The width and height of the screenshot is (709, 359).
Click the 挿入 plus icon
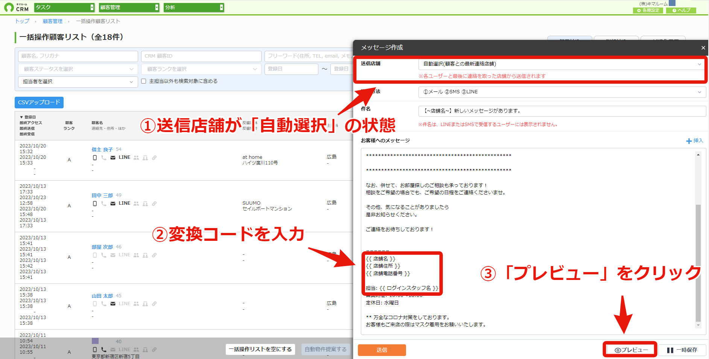tap(689, 141)
